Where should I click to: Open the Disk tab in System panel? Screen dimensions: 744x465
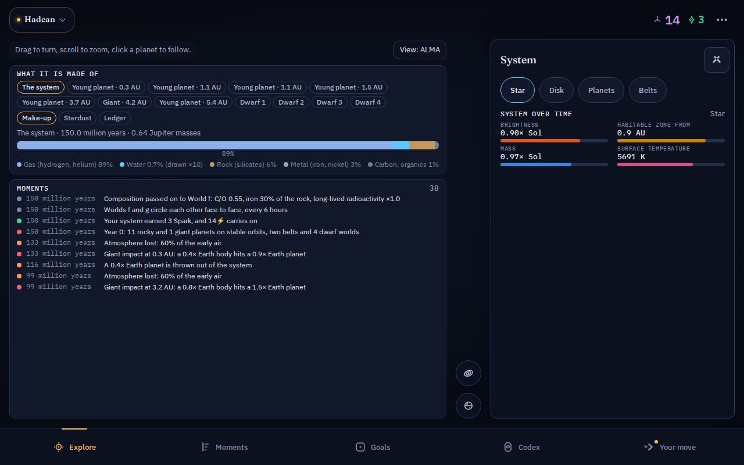click(x=557, y=90)
